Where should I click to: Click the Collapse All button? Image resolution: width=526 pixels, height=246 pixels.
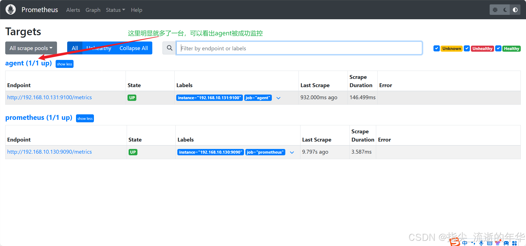coord(134,48)
